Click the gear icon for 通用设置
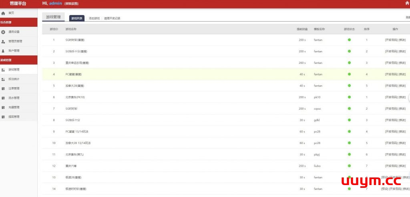 click(x=3, y=32)
